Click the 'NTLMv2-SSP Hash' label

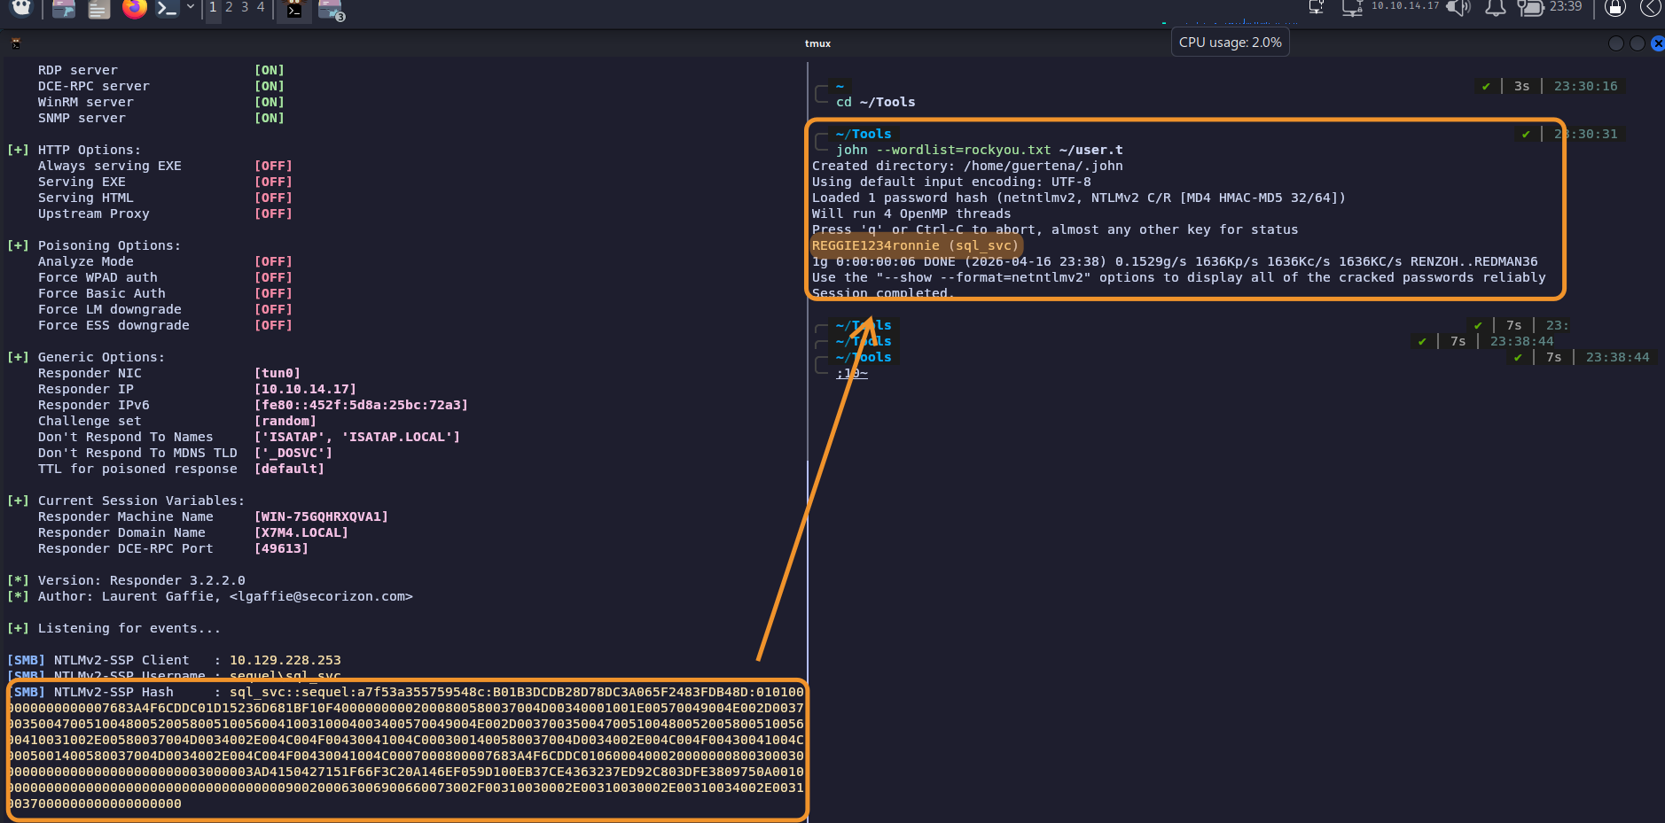tap(113, 692)
